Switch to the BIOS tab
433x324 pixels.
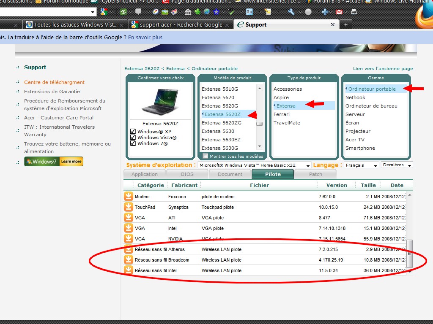pos(187,174)
